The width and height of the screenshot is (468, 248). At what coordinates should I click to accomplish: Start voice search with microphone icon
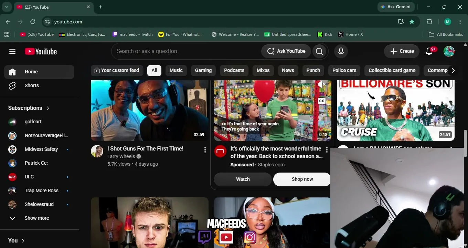341,51
